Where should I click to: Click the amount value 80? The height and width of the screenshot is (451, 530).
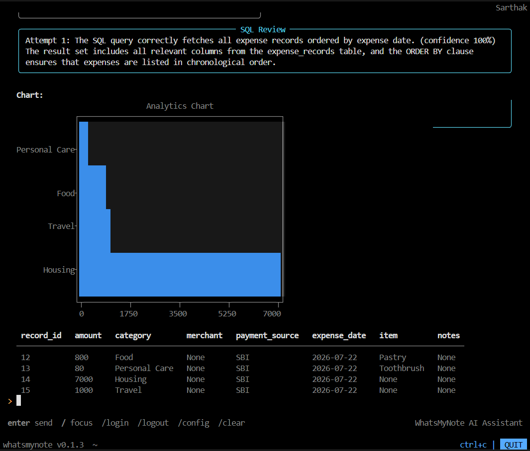click(79, 368)
